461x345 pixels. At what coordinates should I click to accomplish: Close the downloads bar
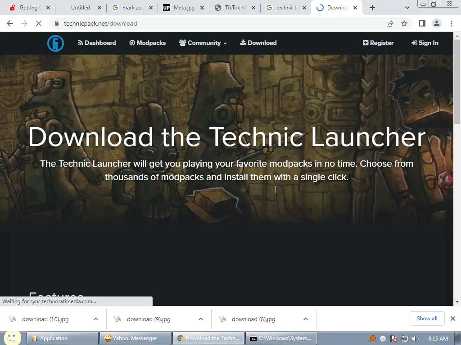coord(453,318)
